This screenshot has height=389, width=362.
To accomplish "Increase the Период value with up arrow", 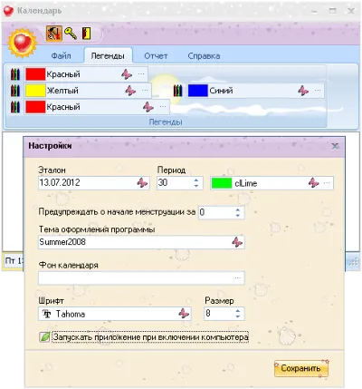I will (196, 180).
